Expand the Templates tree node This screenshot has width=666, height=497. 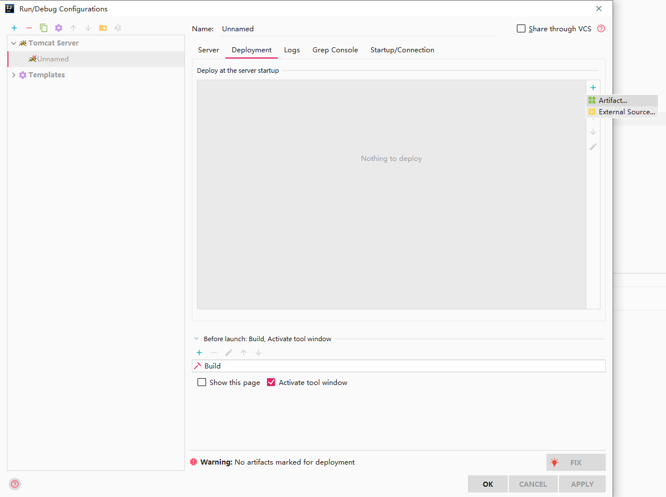pyautogui.click(x=14, y=74)
